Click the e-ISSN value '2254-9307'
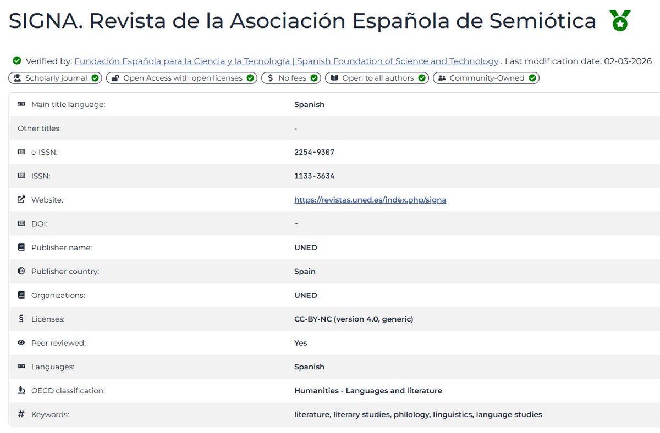This screenshot has width=660, height=433. point(314,152)
